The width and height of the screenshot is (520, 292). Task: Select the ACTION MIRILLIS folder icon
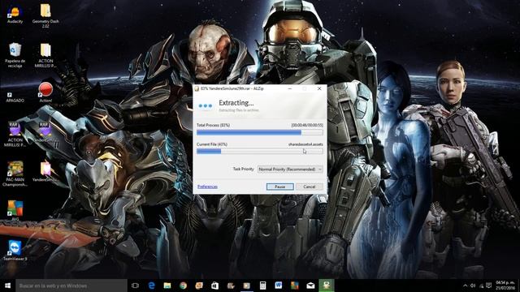(45, 55)
